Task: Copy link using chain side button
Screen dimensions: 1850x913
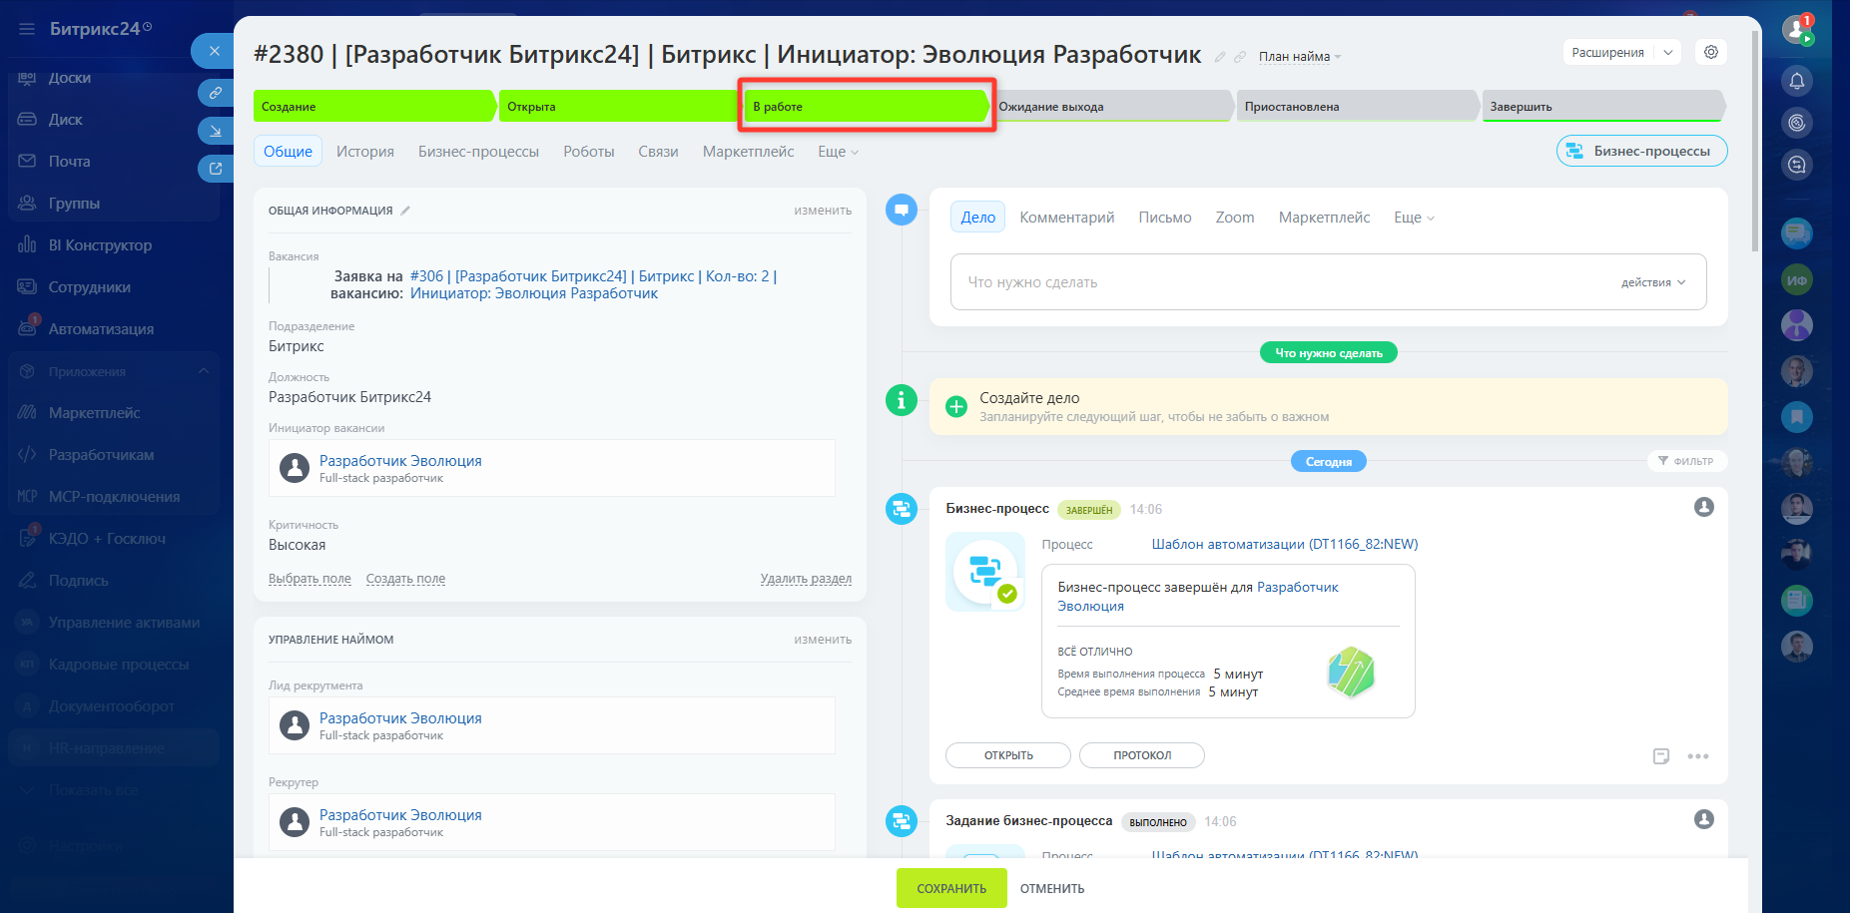Action: pos(215,93)
